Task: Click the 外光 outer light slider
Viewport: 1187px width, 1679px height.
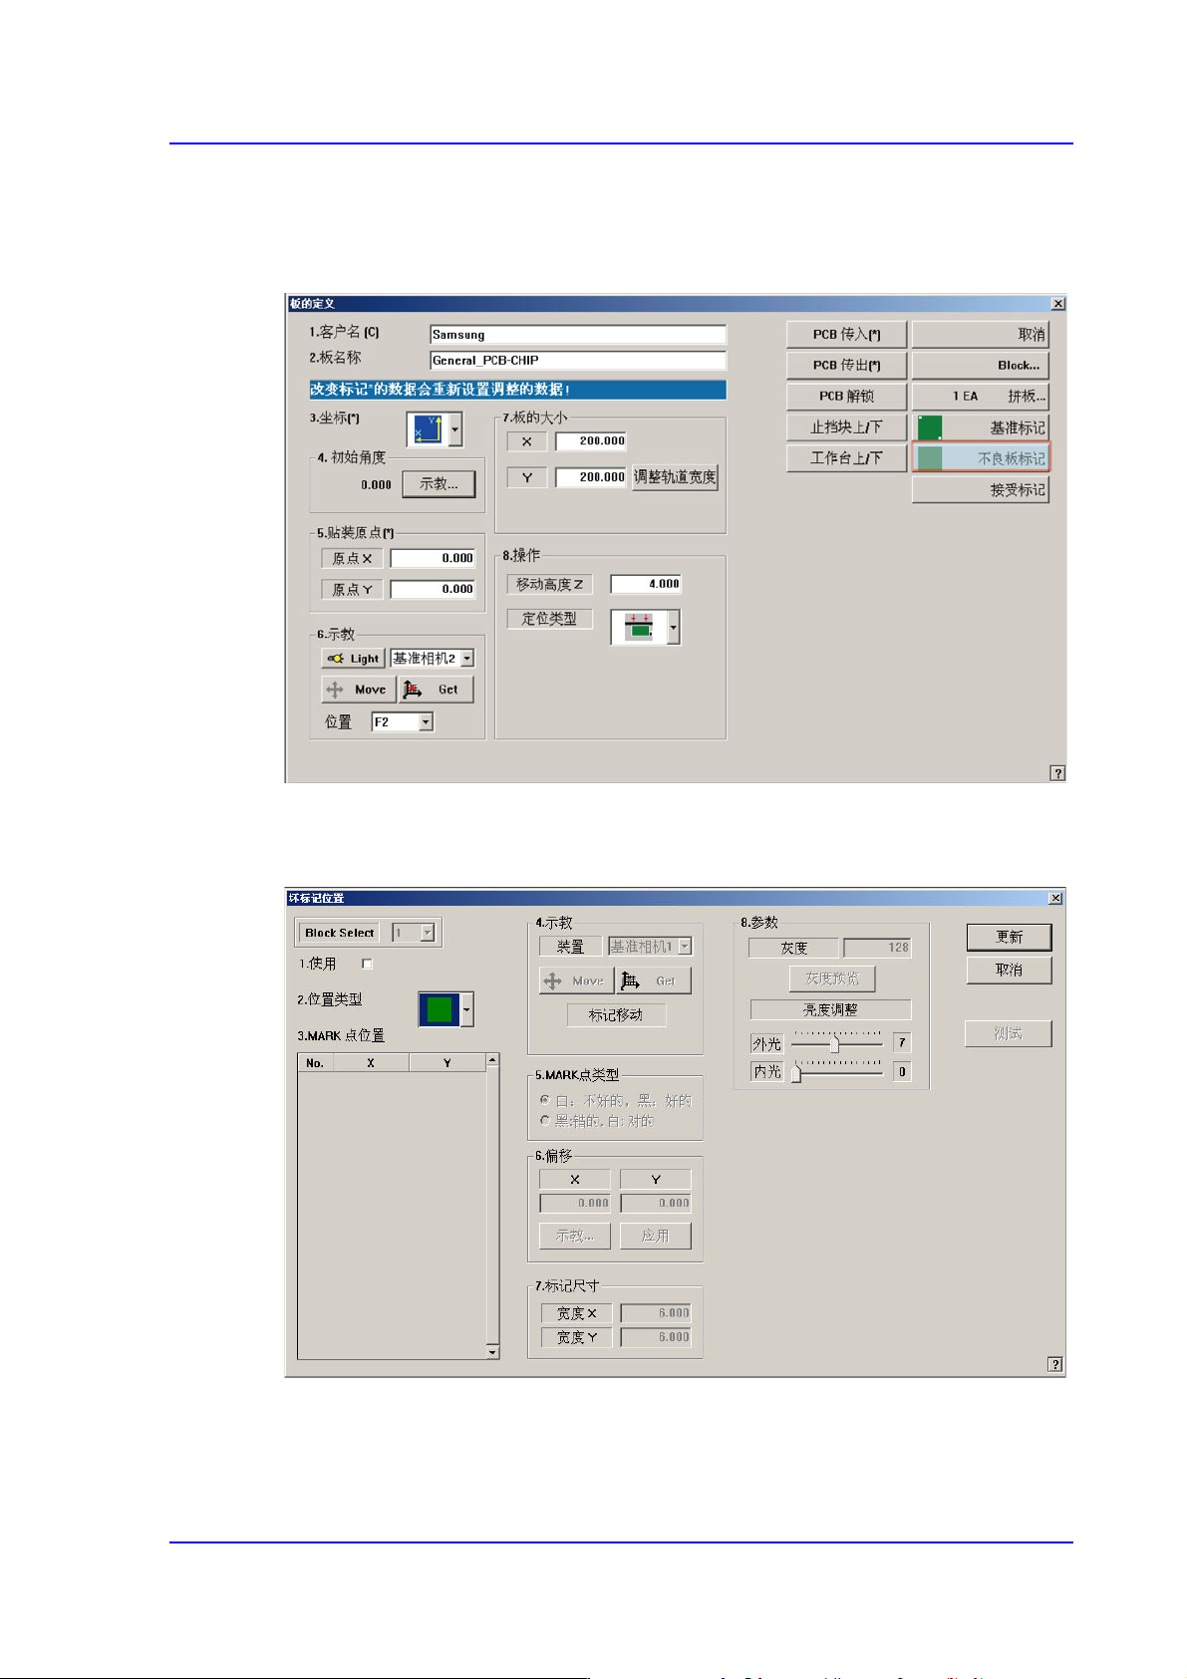Action: pyautogui.click(x=837, y=1043)
